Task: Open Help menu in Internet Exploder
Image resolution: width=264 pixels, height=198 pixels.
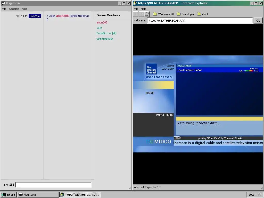Action: [x=143, y=9]
